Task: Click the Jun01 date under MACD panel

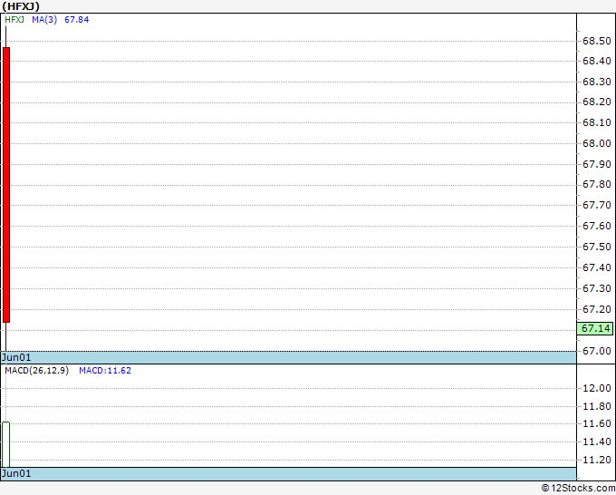Action: pyautogui.click(x=16, y=473)
